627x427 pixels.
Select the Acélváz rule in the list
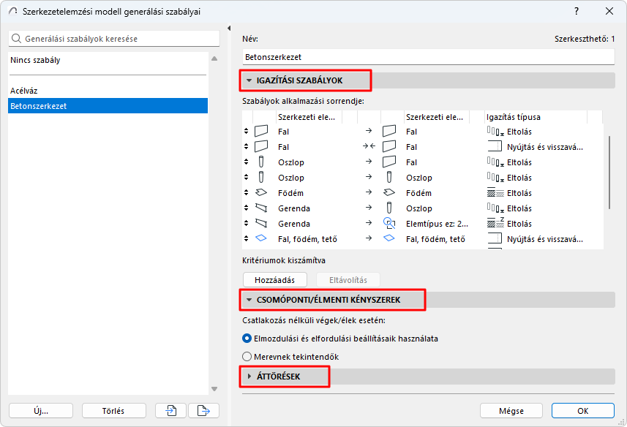(x=24, y=91)
